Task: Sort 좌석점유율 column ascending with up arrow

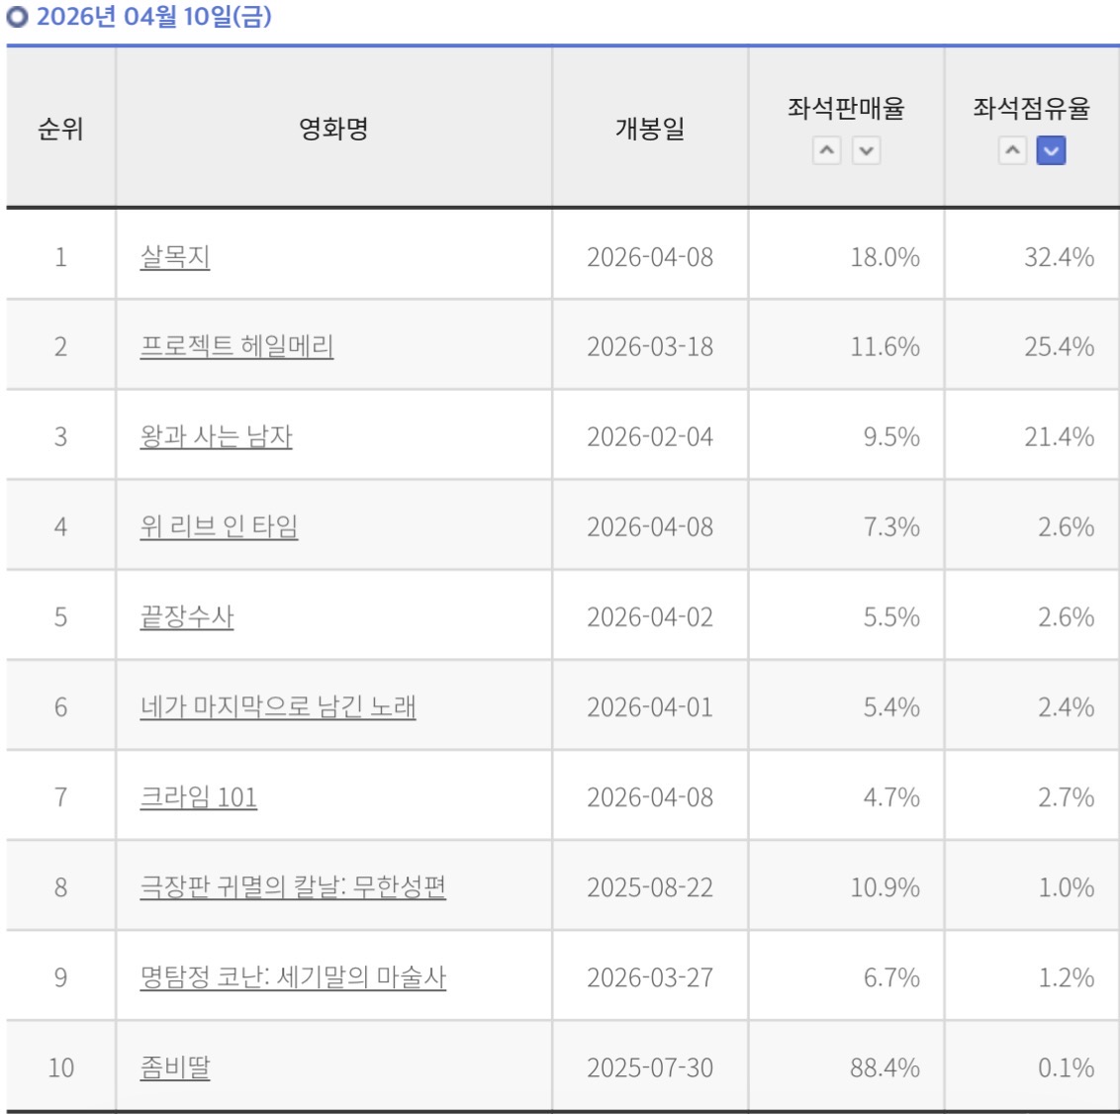Action: (1012, 150)
